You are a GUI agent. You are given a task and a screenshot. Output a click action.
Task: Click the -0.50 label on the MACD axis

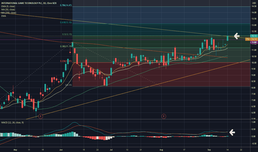253,143
